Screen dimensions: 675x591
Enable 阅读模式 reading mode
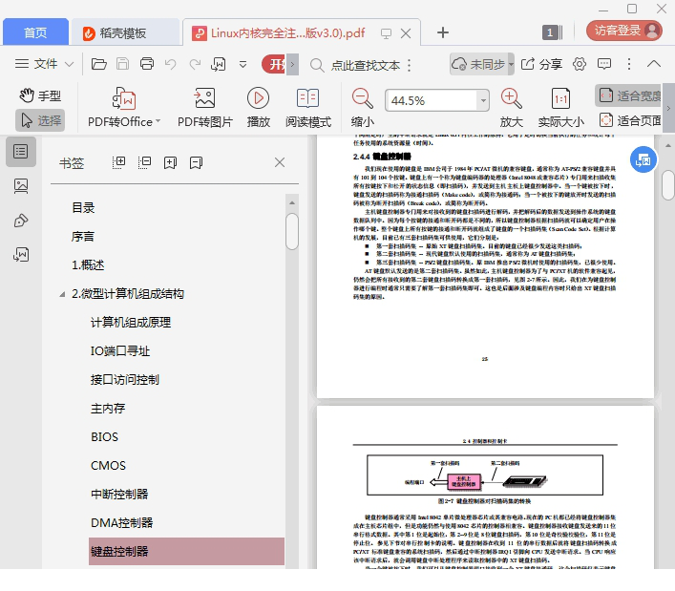tap(308, 107)
